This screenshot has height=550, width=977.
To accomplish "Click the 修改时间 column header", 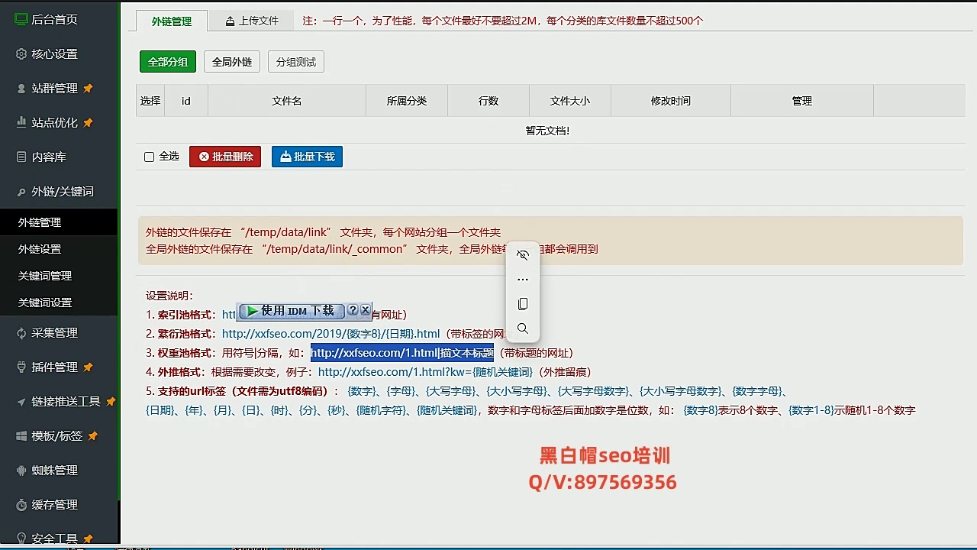I will click(671, 101).
